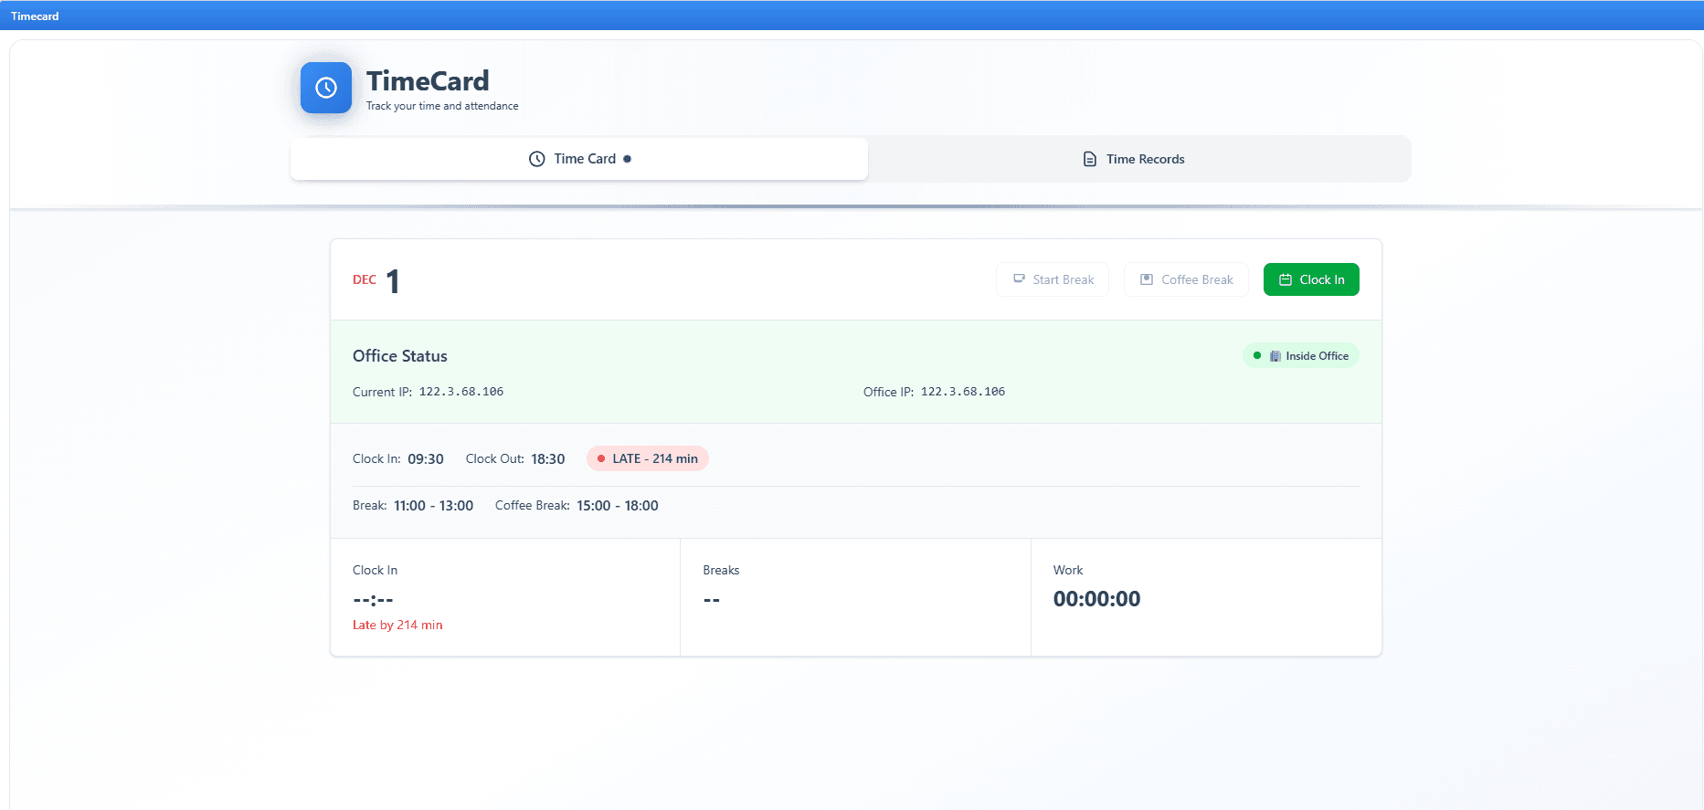This screenshot has width=1704, height=810.
Task: Click the date number 1
Action: pos(393,281)
